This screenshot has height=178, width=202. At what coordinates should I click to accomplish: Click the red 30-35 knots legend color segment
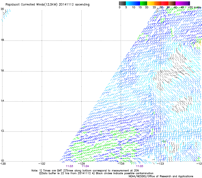click(165, 3)
